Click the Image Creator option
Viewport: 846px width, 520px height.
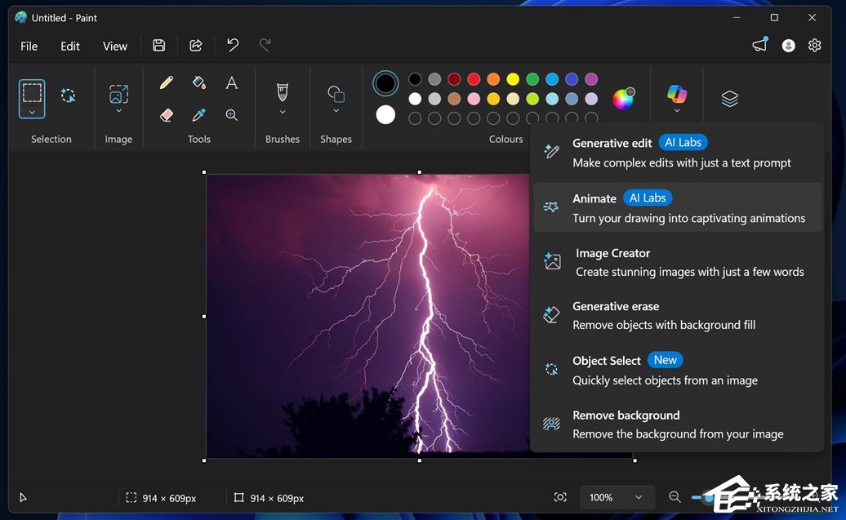(612, 253)
